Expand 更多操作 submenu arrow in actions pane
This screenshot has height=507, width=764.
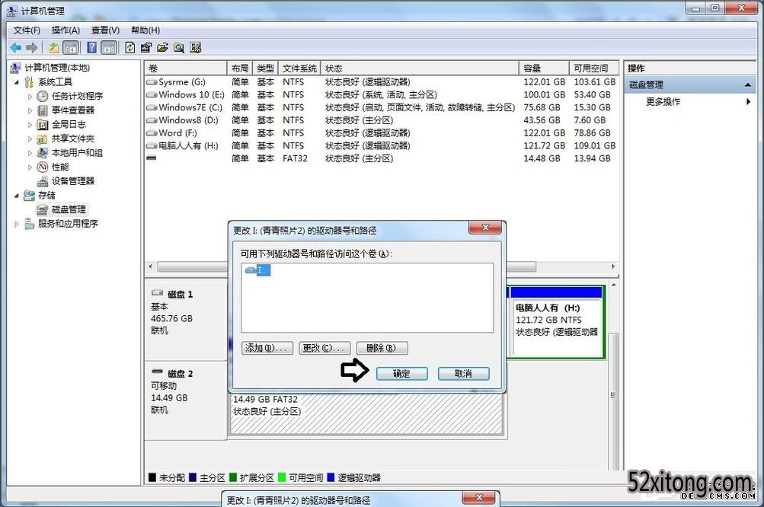(748, 102)
